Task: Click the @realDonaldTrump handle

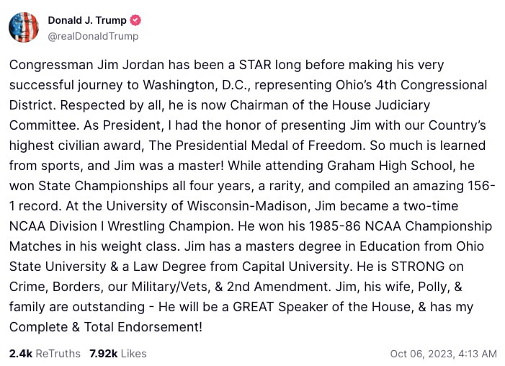Action: click(93, 36)
